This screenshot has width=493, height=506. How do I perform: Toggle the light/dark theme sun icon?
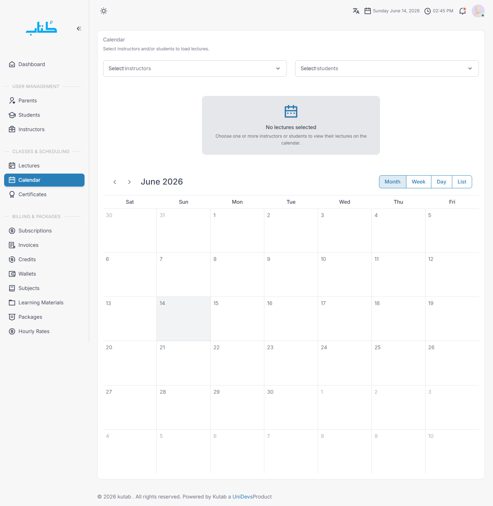pyautogui.click(x=104, y=11)
